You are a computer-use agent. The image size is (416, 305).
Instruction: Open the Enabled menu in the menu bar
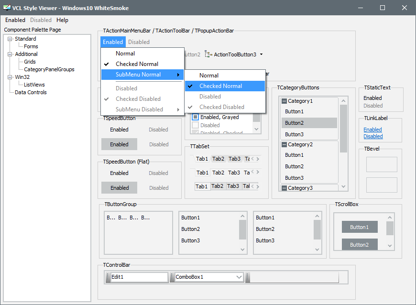(15, 20)
